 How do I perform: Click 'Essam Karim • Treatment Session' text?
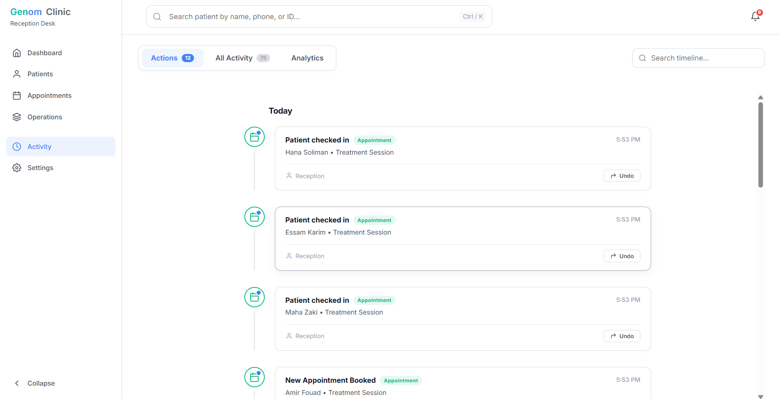click(x=338, y=232)
